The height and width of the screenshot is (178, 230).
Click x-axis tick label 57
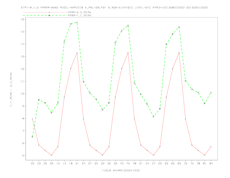tap(154, 163)
